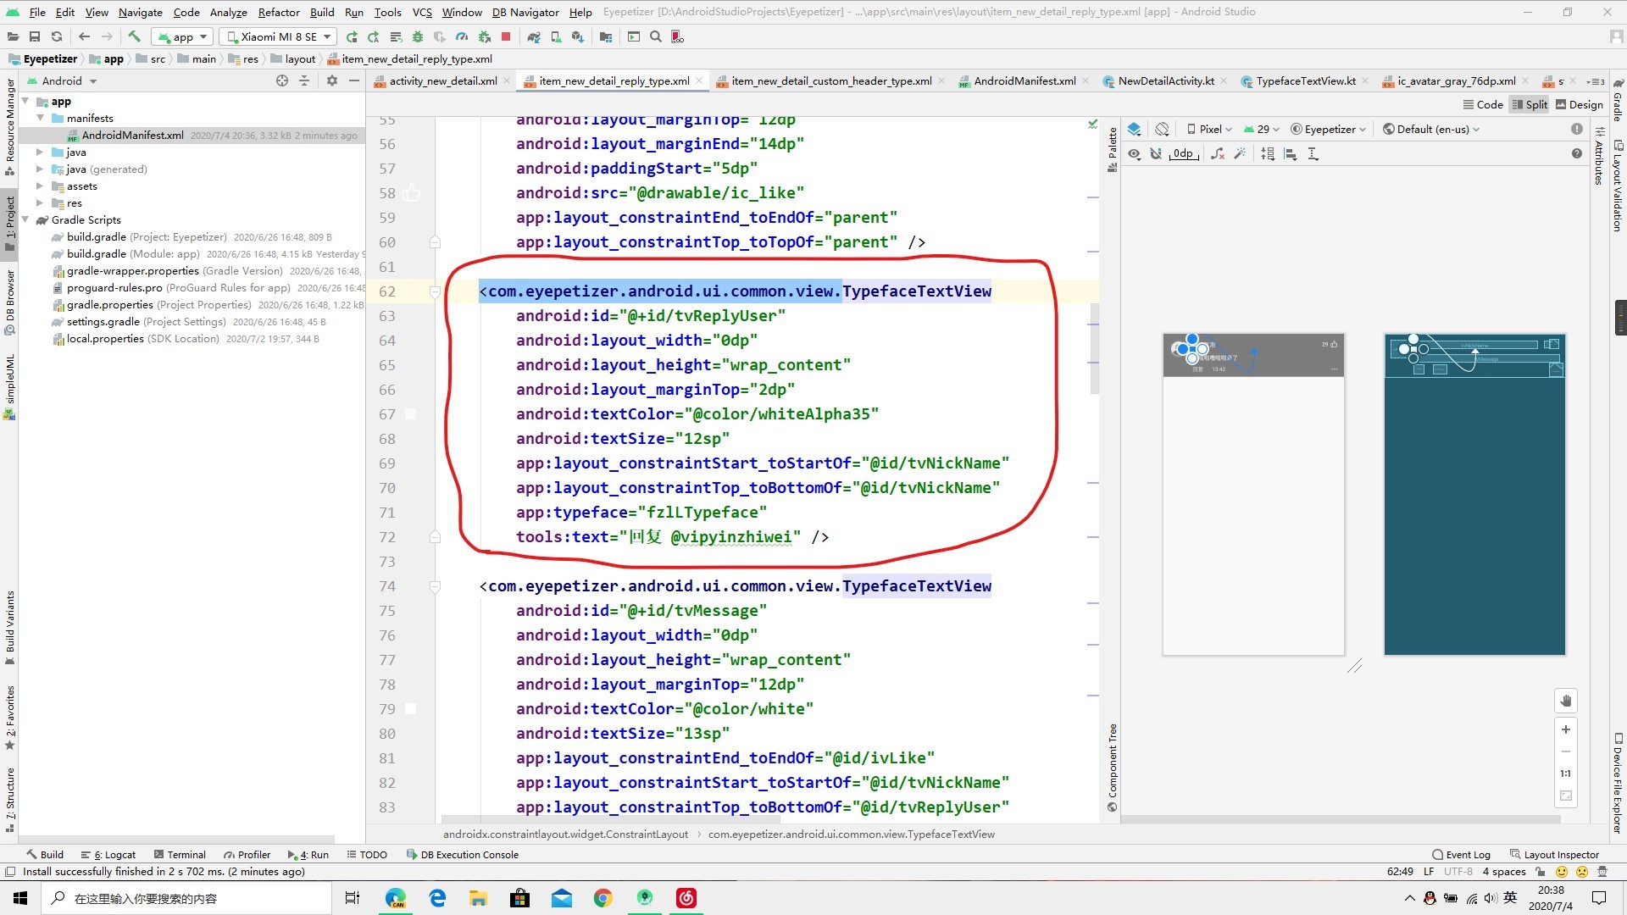The width and height of the screenshot is (1627, 915).
Task: Open the Profile app gauge icon
Action: 462,36
